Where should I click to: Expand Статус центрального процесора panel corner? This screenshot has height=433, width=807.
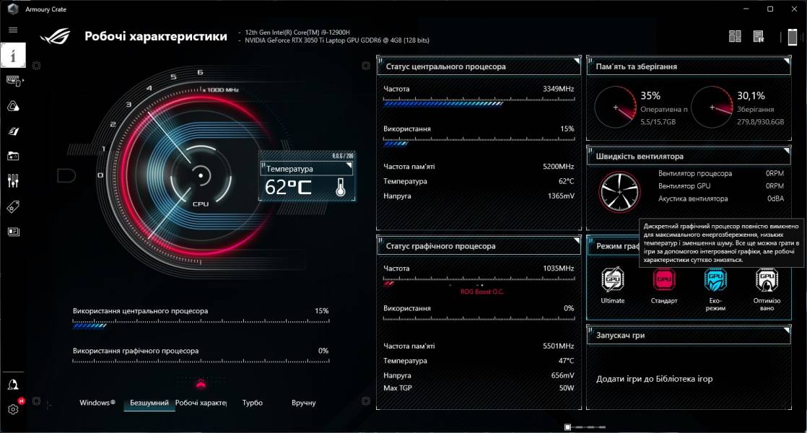pyautogui.click(x=577, y=61)
